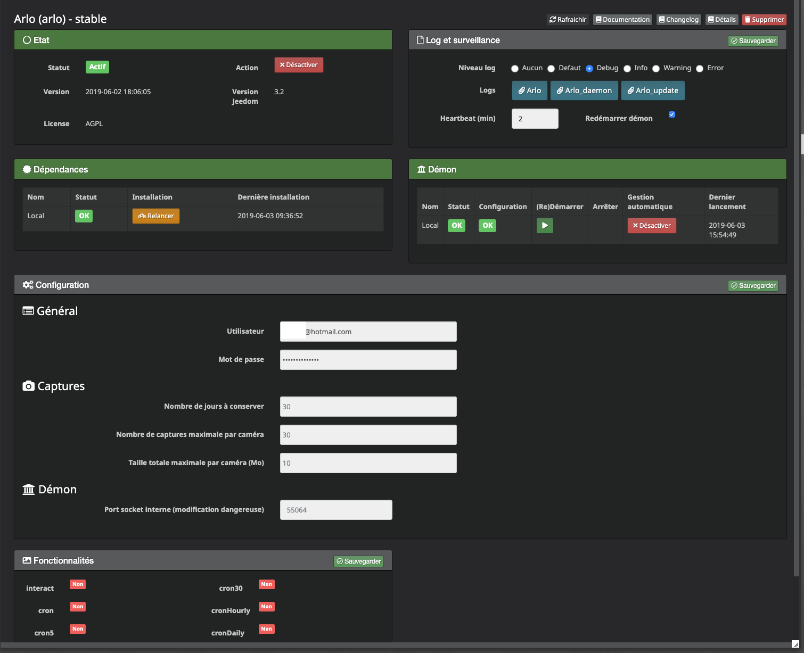Screen dimensions: 804x653
Task: Click Nombre de jours à conserver field
Action: 368,407
